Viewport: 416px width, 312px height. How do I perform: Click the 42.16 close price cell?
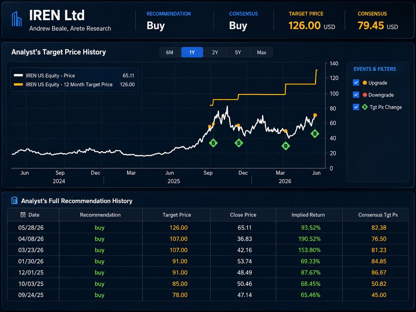point(244,250)
